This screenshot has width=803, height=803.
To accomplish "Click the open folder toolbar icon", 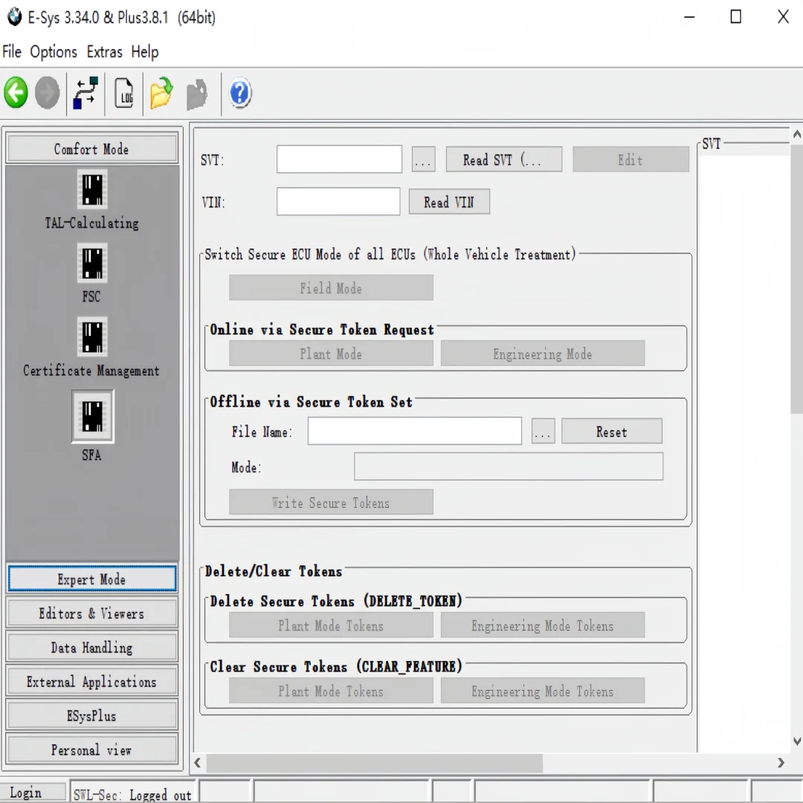I will [161, 93].
